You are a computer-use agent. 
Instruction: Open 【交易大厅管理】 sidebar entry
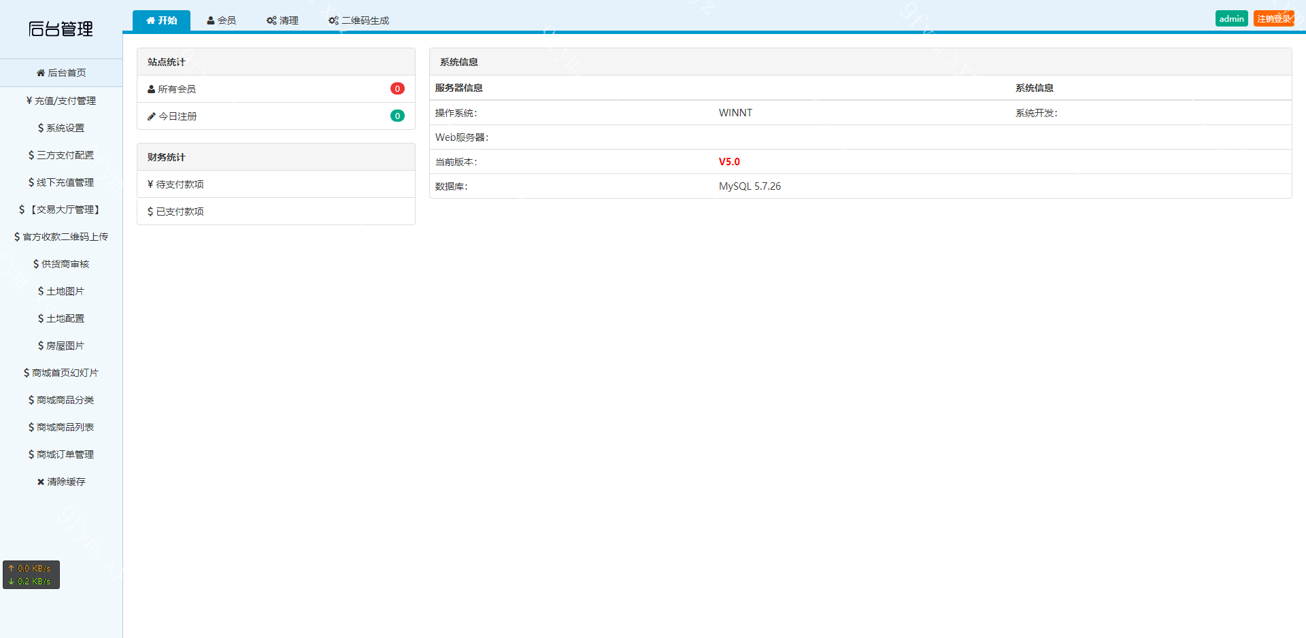coord(61,209)
